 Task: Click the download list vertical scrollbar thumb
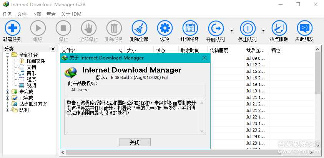(x=317, y=73)
